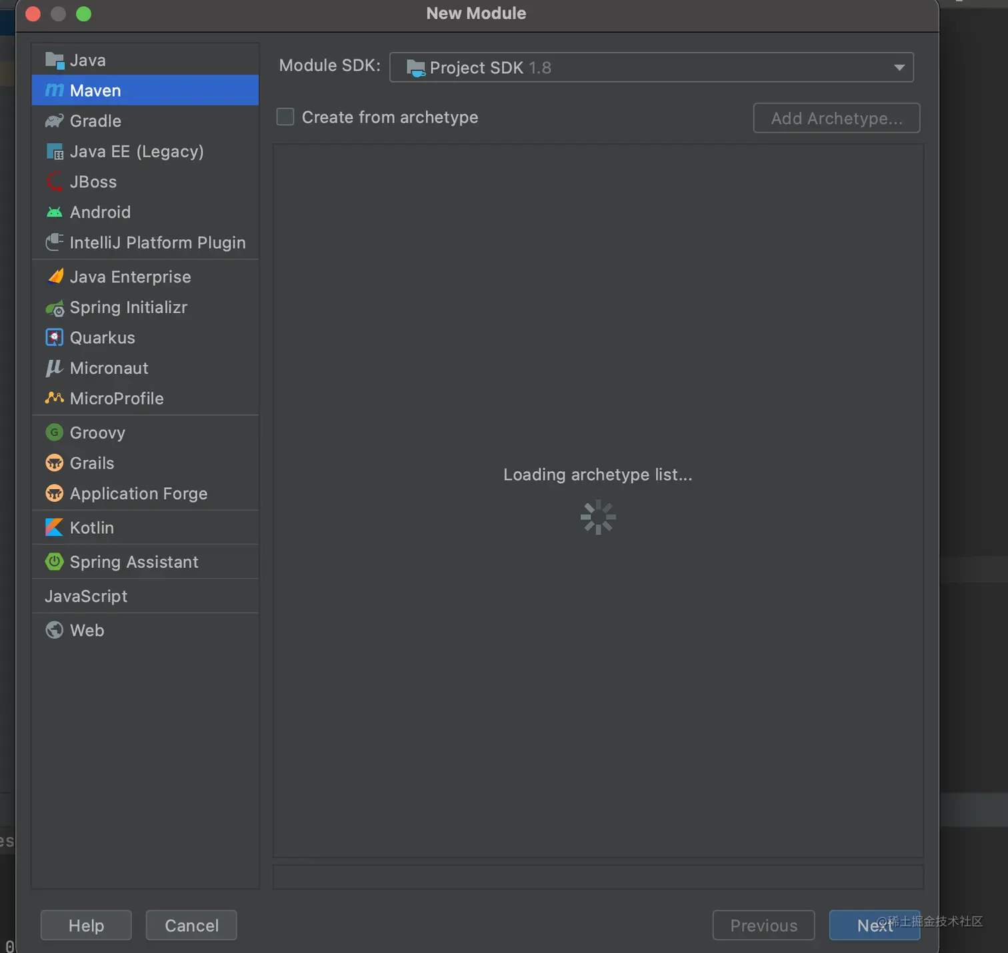Click the Project SDK 1.8 text
This screenshot has width=1008, height=953.
[490, 68]
